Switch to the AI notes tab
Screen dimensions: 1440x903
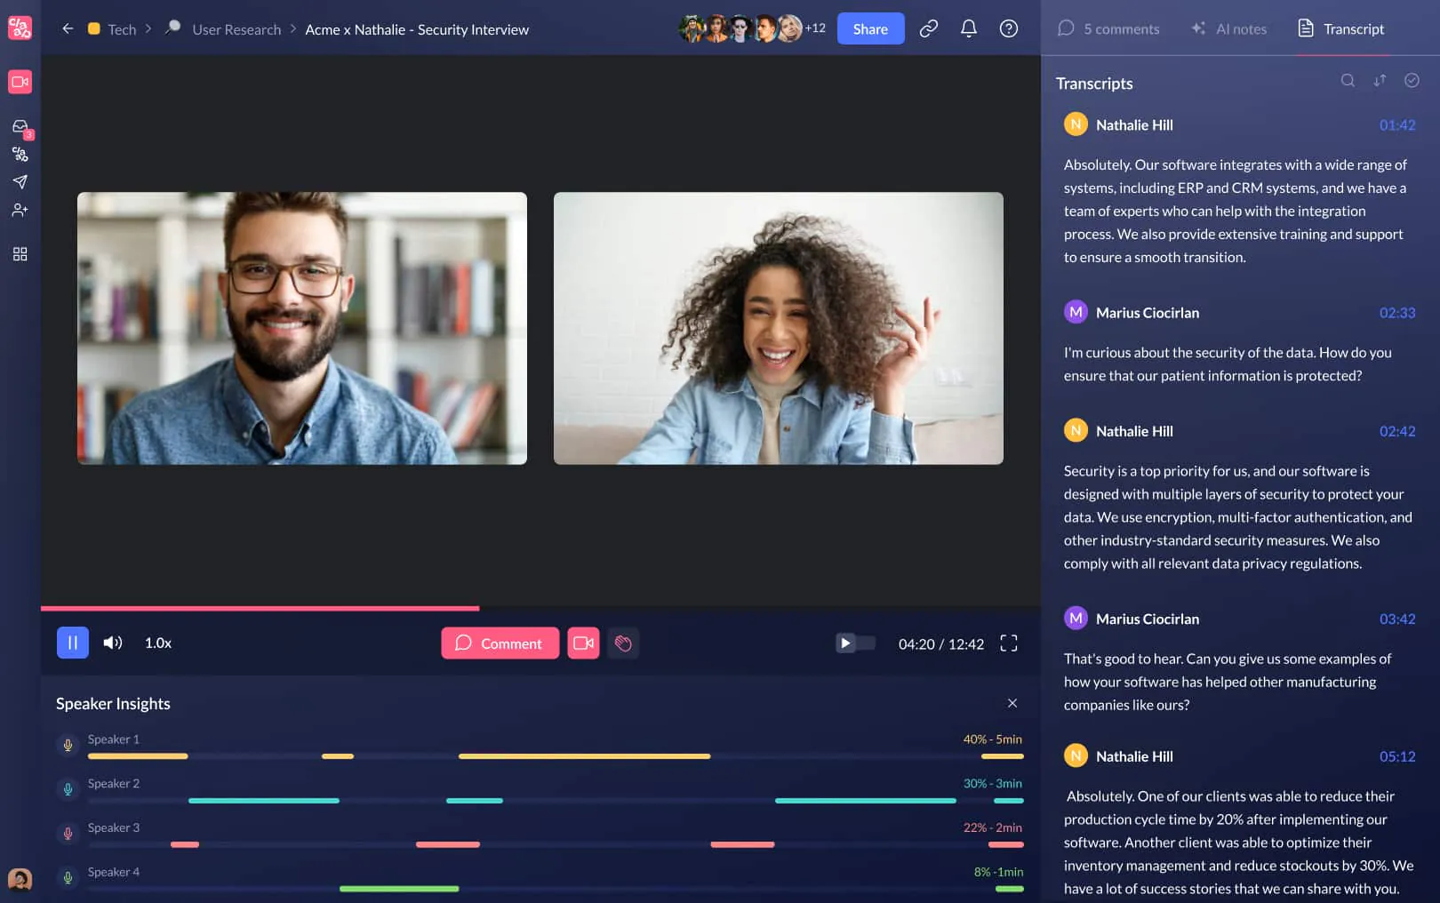[x=1228, y=28]
